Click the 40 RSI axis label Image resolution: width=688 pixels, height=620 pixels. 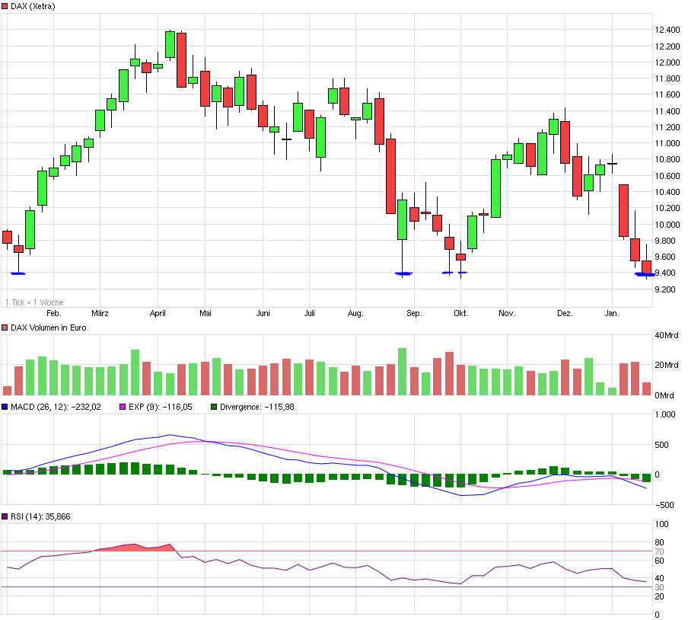pos(659,578)
